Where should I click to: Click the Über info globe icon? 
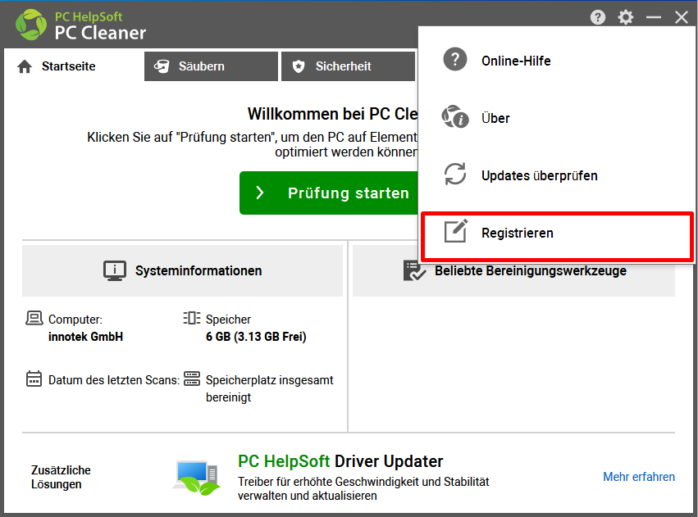pos(455,116)
